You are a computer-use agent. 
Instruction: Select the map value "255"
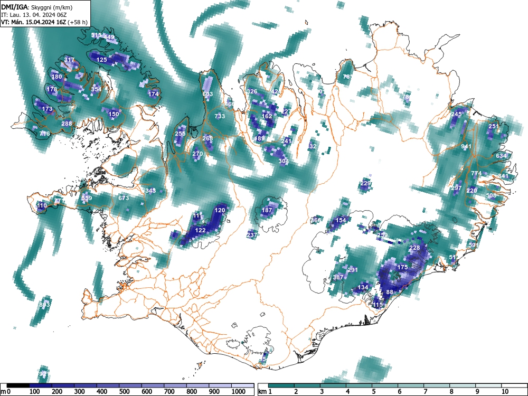pyautogui.click(x=180, y=134)
